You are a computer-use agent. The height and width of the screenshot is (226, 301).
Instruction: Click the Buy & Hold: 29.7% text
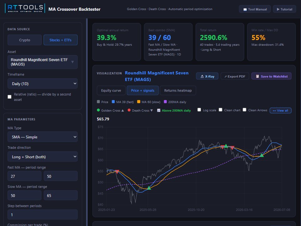tap(115, 45)
